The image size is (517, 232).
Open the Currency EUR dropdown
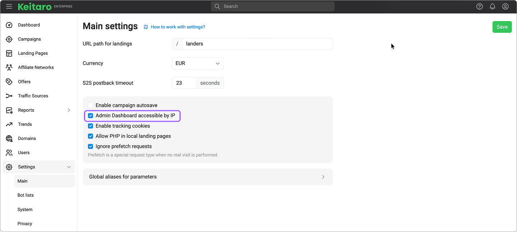tap(198, 63)
